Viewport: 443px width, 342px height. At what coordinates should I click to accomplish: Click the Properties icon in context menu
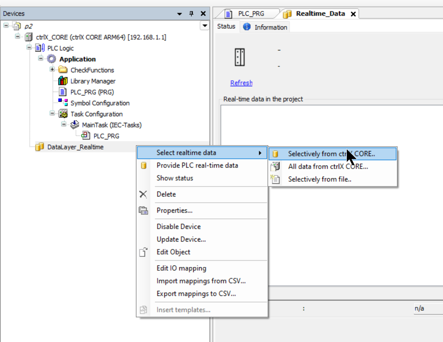[143, 210]
